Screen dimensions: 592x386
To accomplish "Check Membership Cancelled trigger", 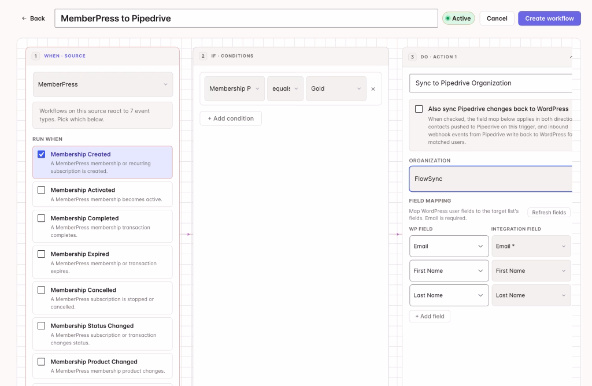I will click(x=42, y=290).
